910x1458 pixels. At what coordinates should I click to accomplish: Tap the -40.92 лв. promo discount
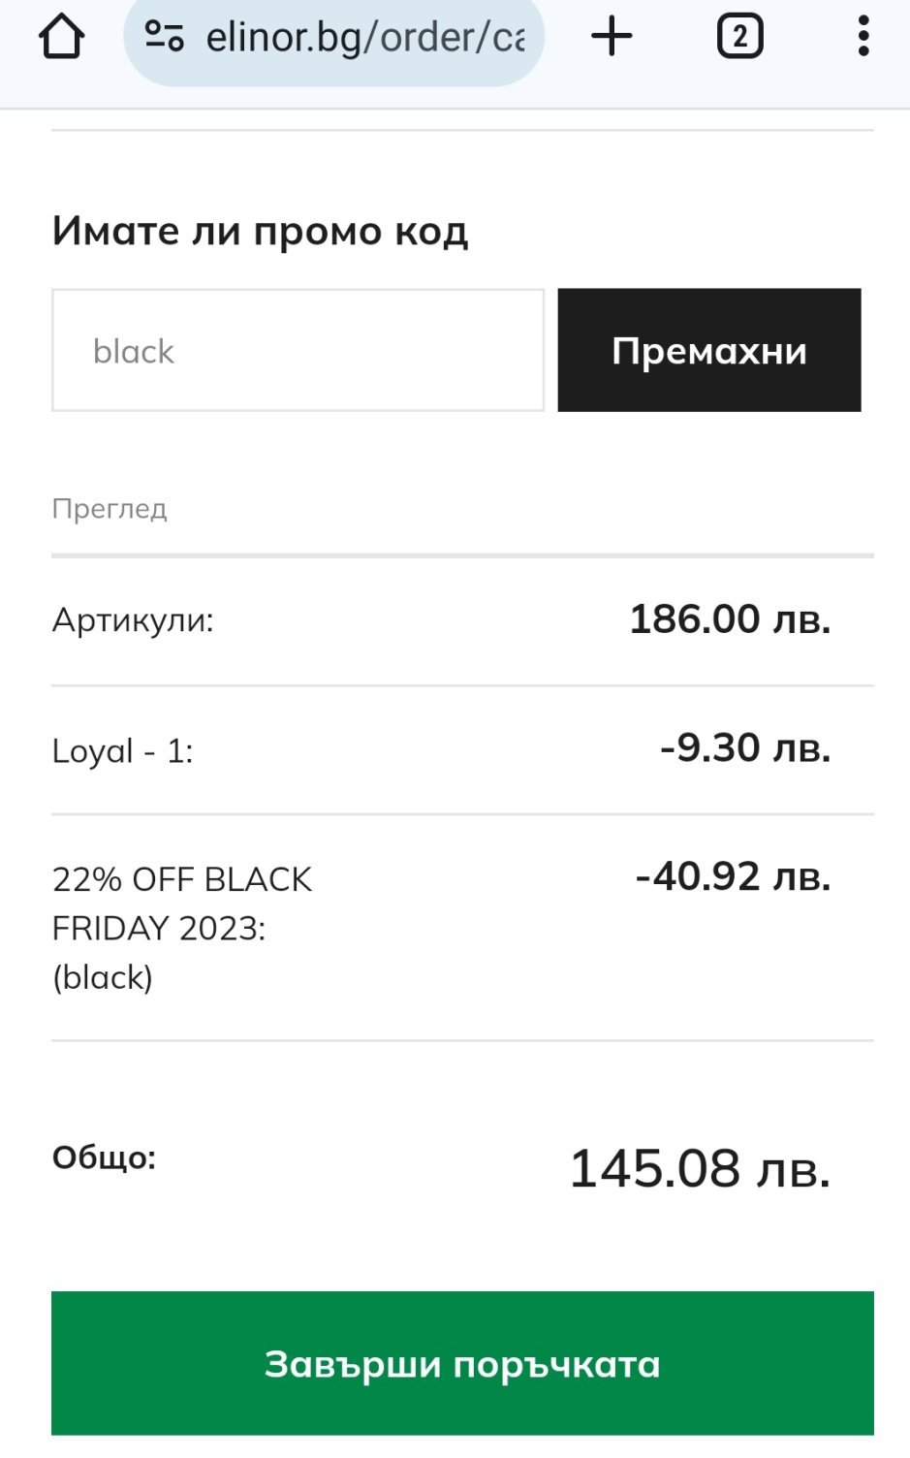[733, 876]
